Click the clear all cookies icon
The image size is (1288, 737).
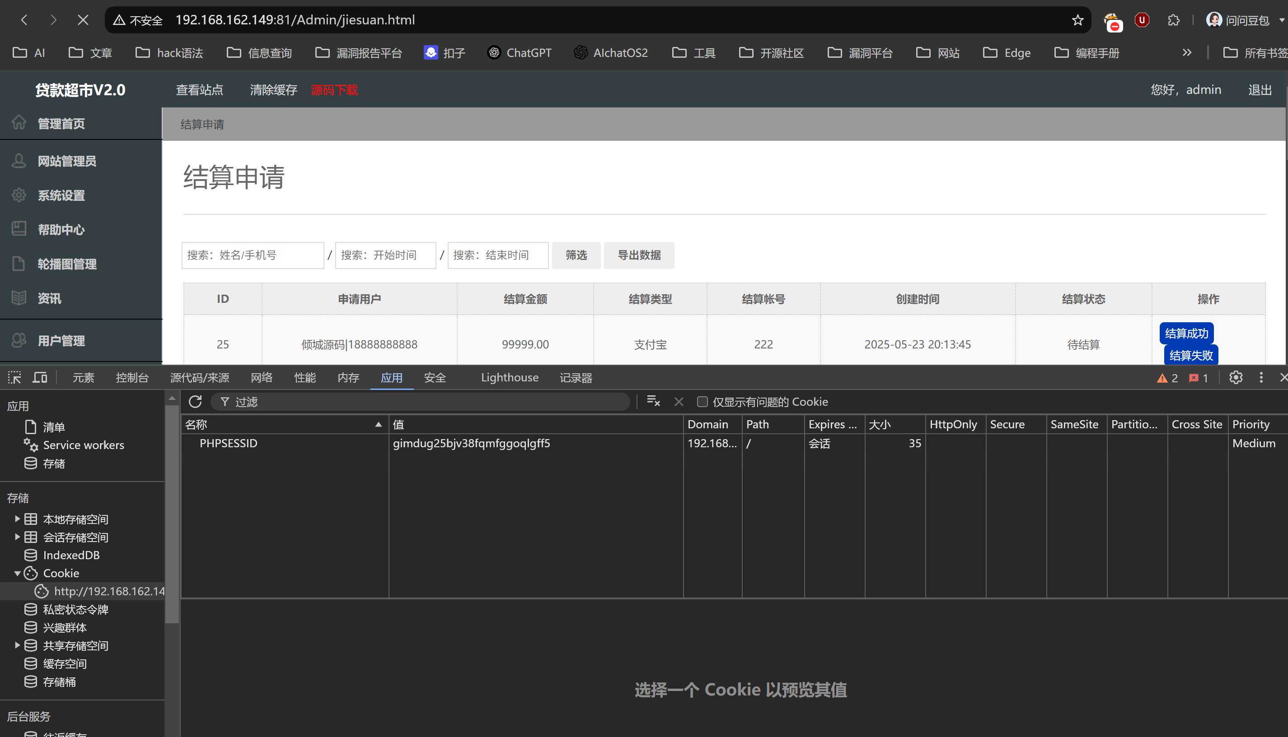coord(653,401)
